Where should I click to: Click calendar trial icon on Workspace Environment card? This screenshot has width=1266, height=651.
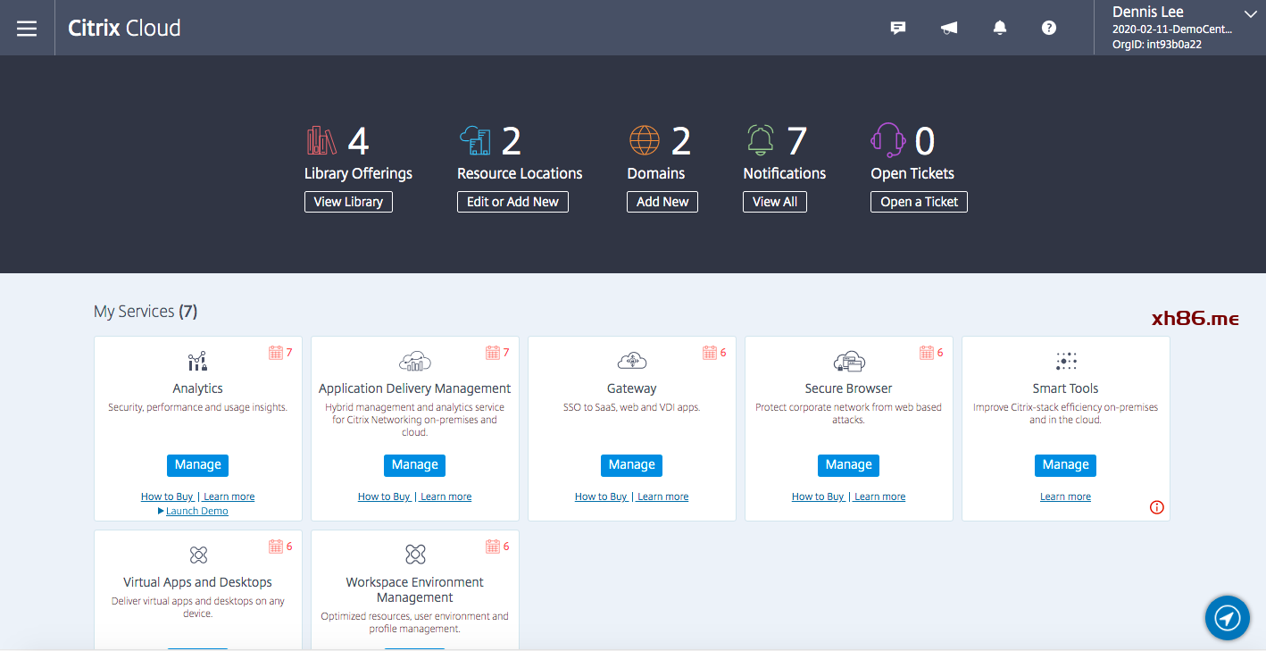[x=493, y=547]
